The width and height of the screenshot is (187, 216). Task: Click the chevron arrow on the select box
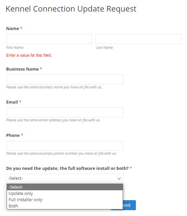coord(119,179)
